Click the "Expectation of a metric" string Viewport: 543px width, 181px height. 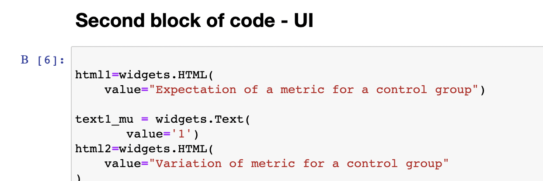click(x=314, y=90)
